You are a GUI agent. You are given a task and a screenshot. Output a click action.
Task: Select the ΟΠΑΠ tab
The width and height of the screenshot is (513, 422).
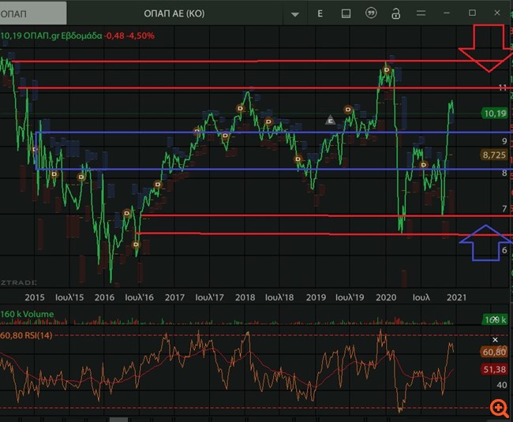pyautogui.click(x=32, y=13)
